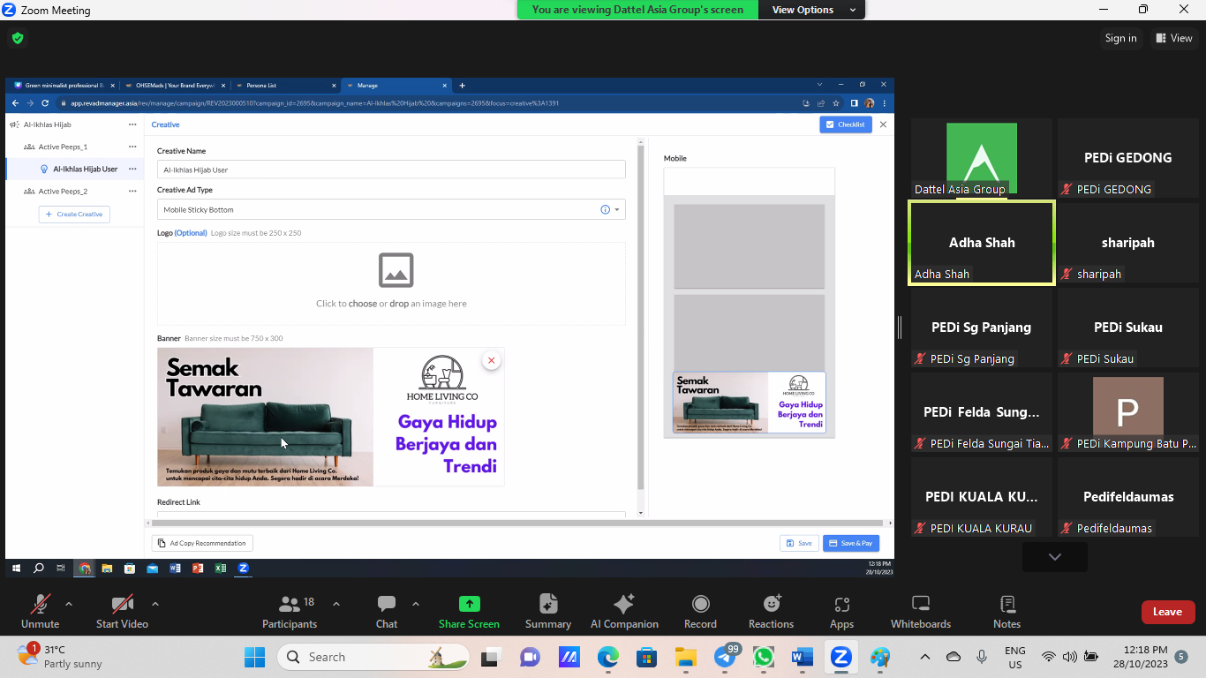Toggle the Checklist button

846,124
